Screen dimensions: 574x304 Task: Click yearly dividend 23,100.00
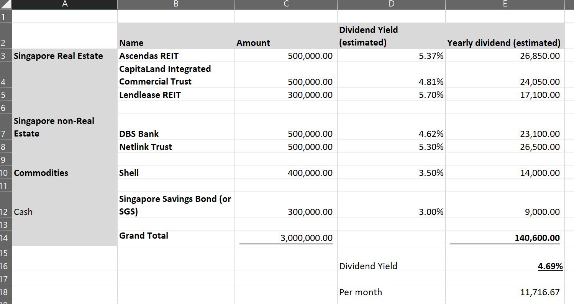tap(505, 127)
